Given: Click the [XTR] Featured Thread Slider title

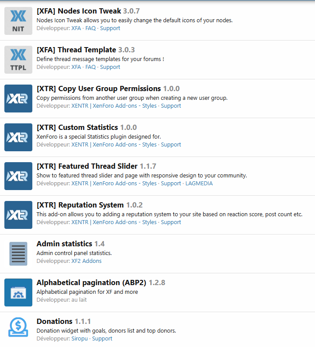Looking at the screenshot, I should [x=87, y=166].
